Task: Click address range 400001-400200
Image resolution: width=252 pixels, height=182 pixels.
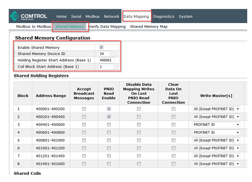Action: tap(50, 109)
